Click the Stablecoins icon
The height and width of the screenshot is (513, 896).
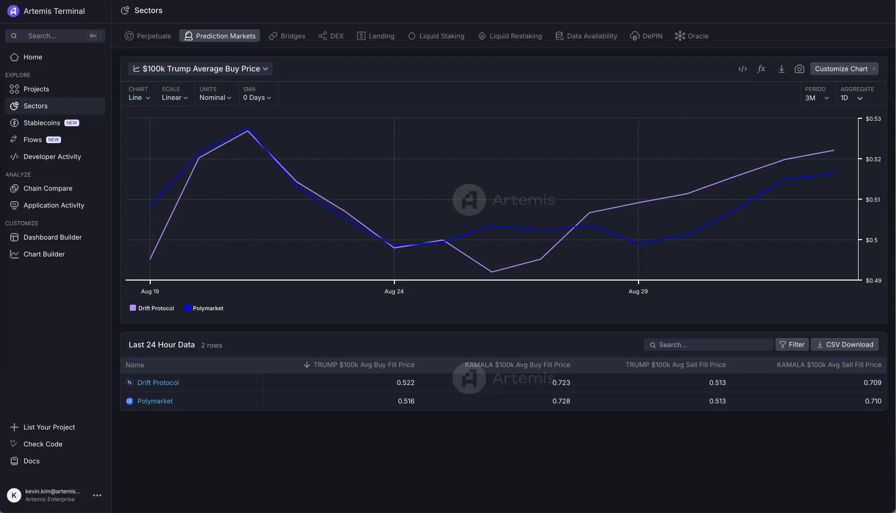point(14,123)
